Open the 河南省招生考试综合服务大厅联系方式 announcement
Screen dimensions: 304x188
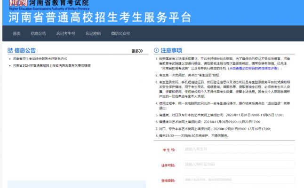pos(40,59)
